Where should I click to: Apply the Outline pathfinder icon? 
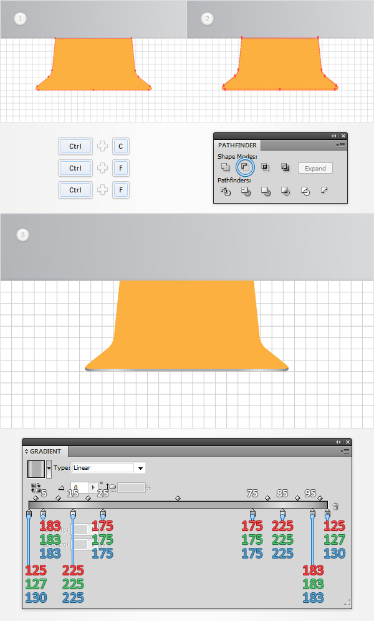tap(305, 191)
